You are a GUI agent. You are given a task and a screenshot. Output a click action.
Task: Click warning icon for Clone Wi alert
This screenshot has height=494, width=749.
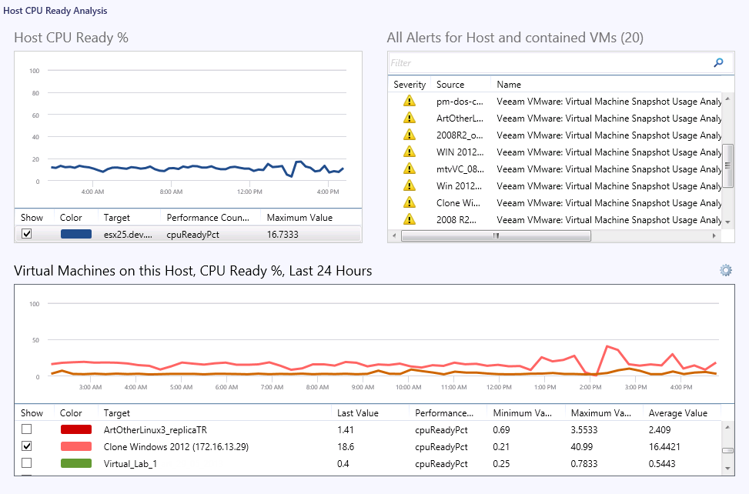click(410, 202)
